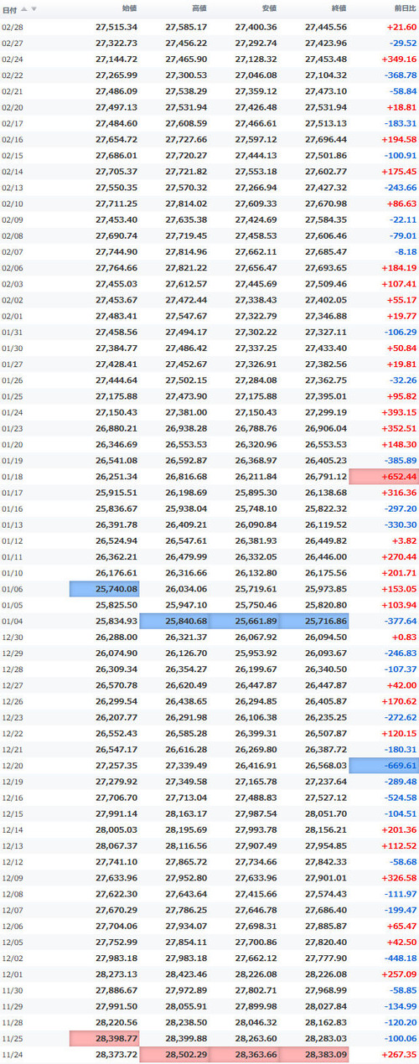419x1064 pixels.
Task: Click the 安値 column header
Action: point(268,9)
